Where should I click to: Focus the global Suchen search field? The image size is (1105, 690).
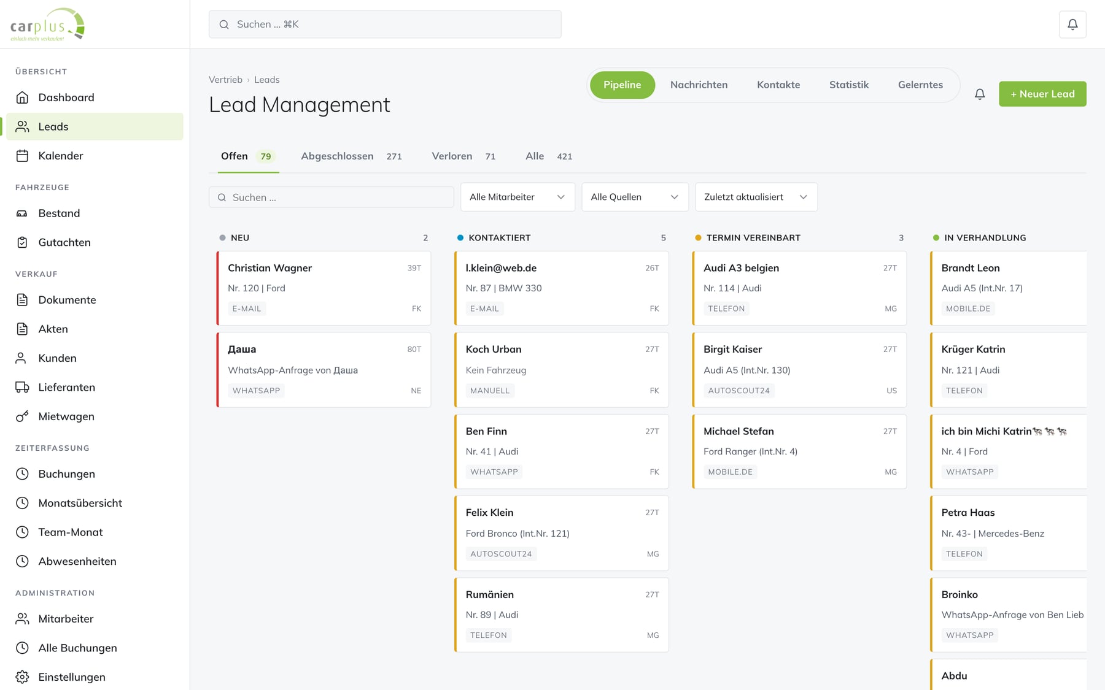[x=385, y=25]
